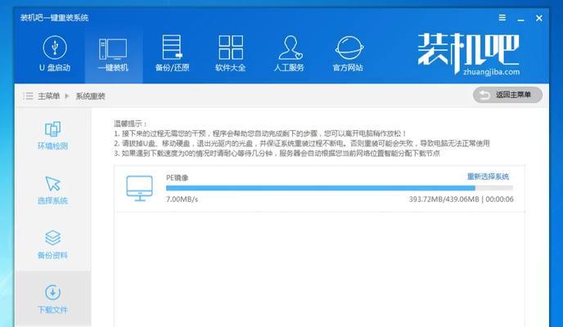Click the list icon next to 主菜单
The image size is (563, 327).
point(28,96)
